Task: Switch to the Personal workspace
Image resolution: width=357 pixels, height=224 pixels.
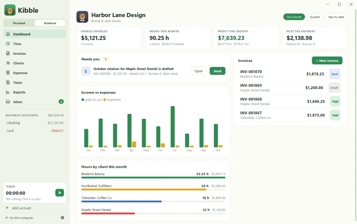Action: [x=19, y=23]
